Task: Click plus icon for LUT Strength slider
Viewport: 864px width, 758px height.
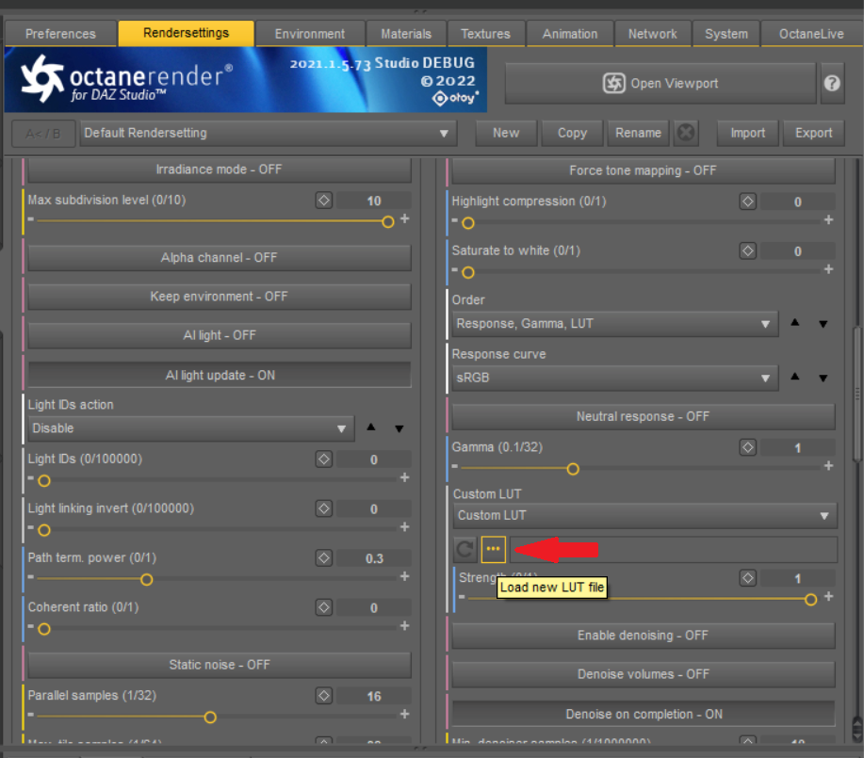Action: click(829, 597)
